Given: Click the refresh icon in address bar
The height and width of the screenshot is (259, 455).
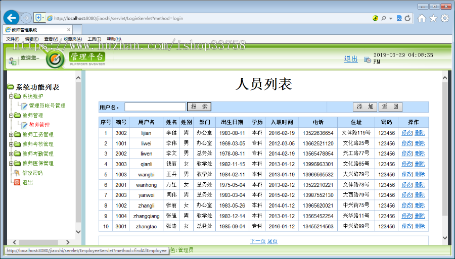Looking at the screenshot, I should coord(407,18).
